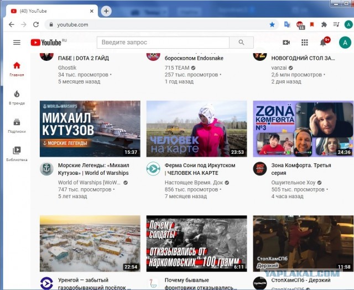Go back with browser back arrow
The image size is (354, 290).
(11, 24)
